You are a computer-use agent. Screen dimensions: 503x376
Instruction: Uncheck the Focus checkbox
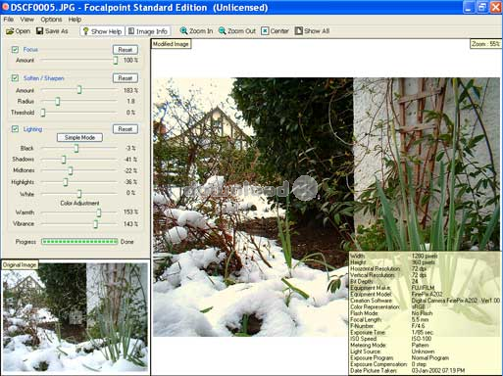pos(15,49)
